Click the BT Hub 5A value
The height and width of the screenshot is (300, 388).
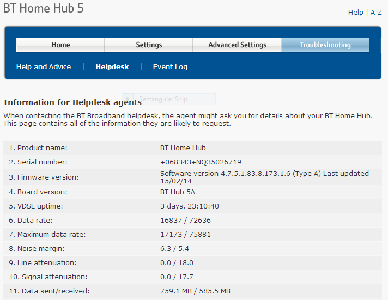pos(178,192)
